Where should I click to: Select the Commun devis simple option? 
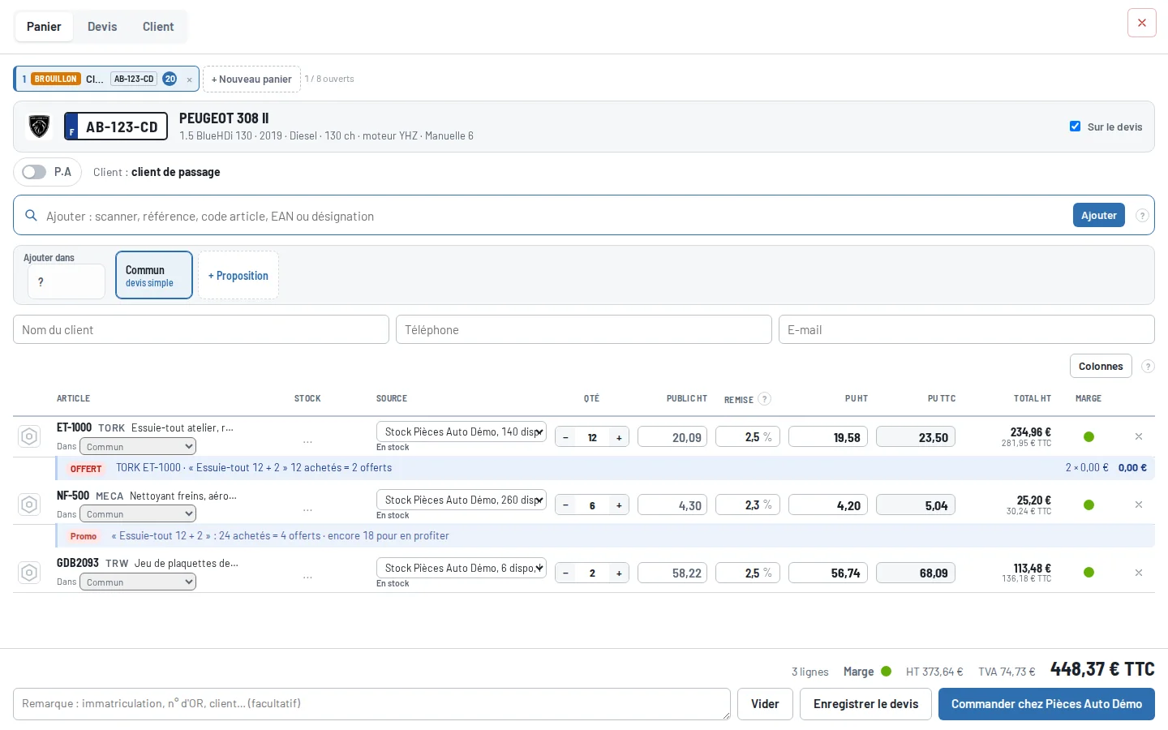pyautogui.click(x=154, y=275)
